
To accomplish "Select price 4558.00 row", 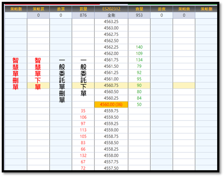I will 111,155.
